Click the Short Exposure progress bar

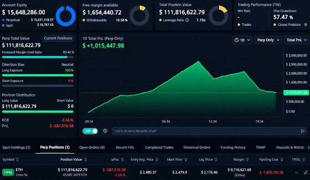coord(37,86)
